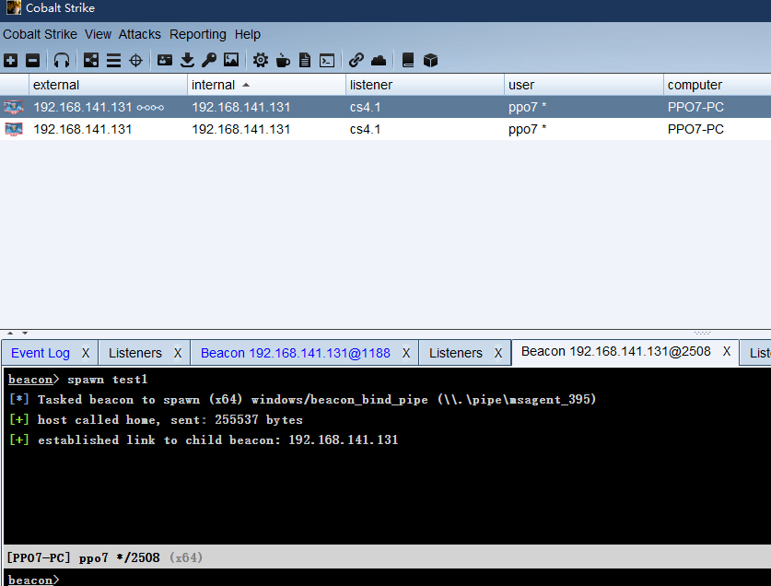Sort sessions by user column header
The width and height of the screenshot is (771, 586).
584,85
